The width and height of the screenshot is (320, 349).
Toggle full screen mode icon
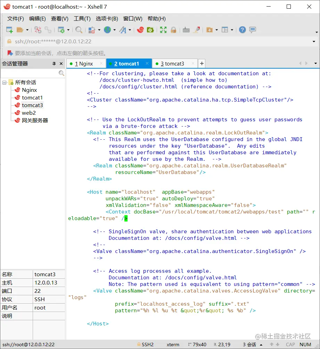coord(163,30)
